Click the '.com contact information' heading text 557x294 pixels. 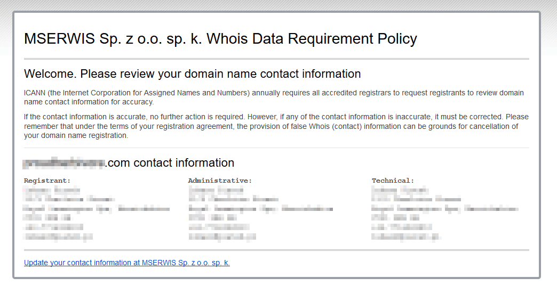pos(170,163)
